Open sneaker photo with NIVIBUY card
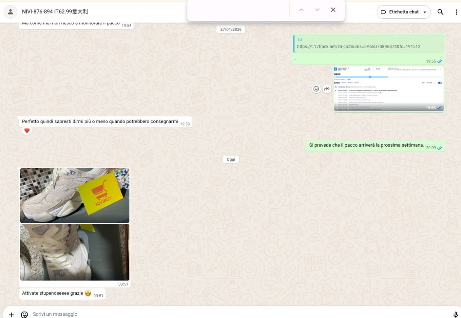Screen dimensions: 461x318 pyautogui.click(x=75, y=196)
